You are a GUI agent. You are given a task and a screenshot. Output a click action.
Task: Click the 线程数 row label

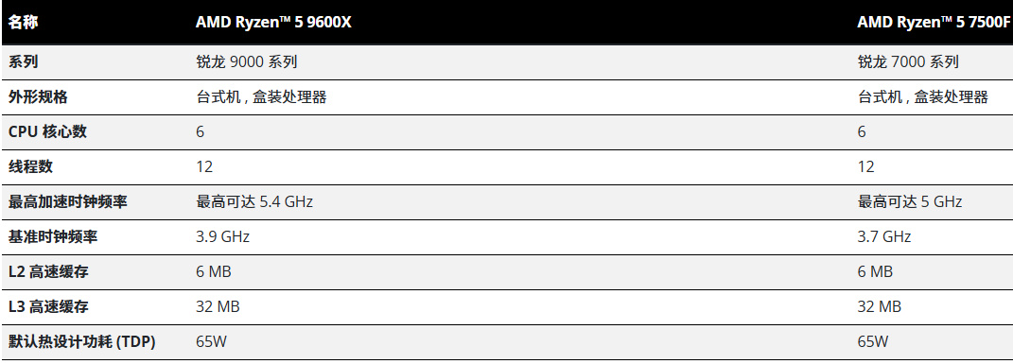click(30, 166)
